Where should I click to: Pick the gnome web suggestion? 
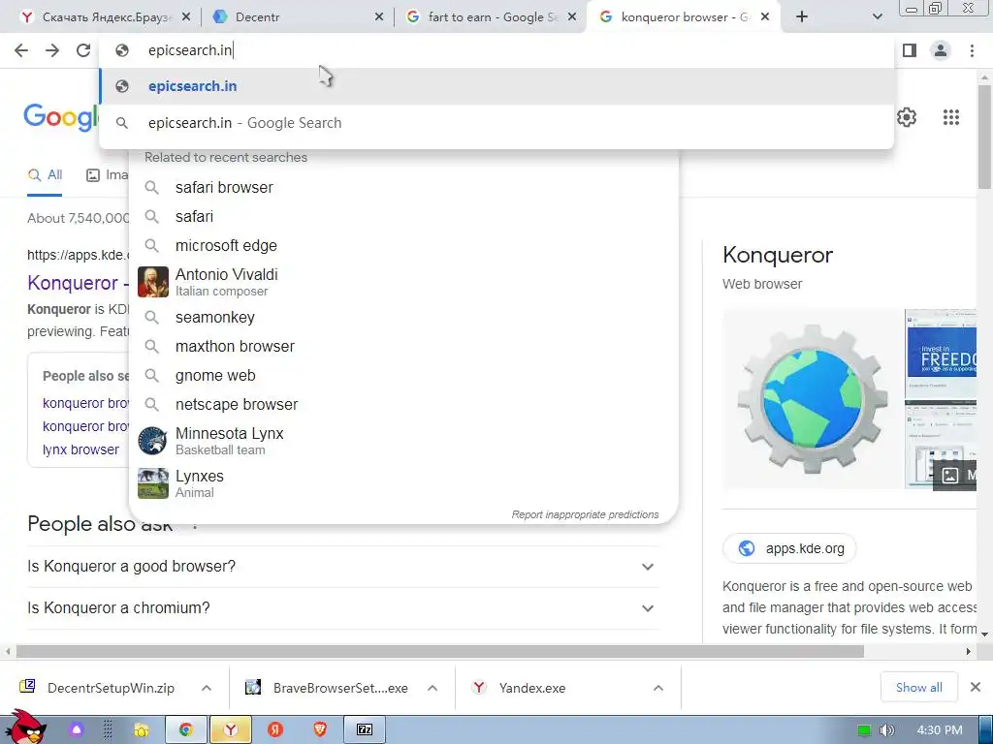tap(403, 375)
